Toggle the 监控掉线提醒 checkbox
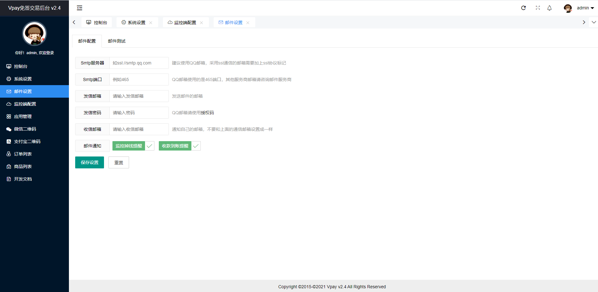Screen dimensions: 598x292 click(x=133, y=146)
